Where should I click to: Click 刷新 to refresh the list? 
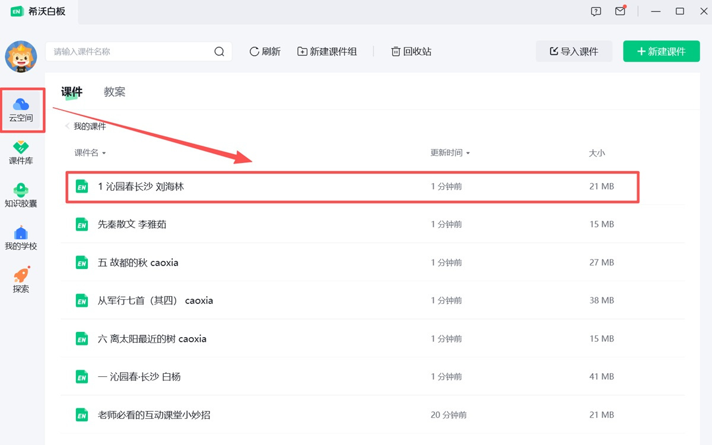(x=265, y=52)
